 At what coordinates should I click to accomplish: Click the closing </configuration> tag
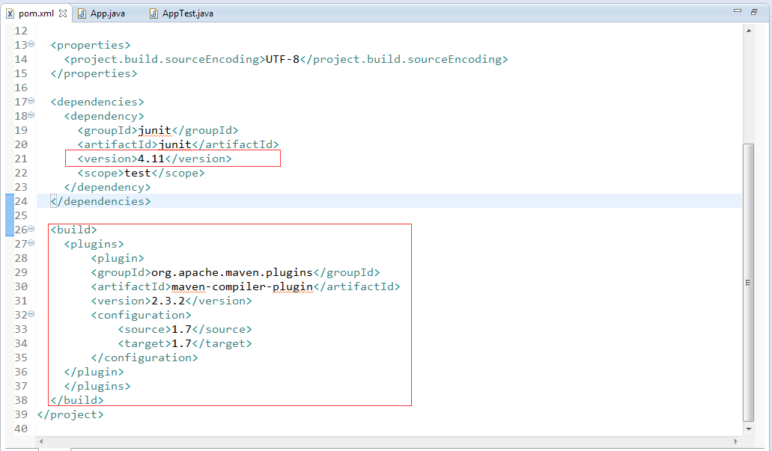[145, 358]
